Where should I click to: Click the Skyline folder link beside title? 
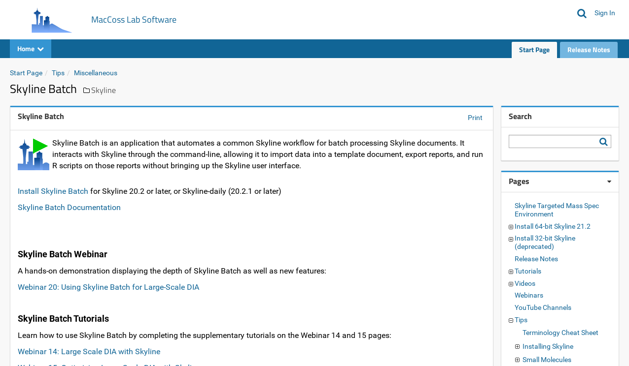(104, 91)
